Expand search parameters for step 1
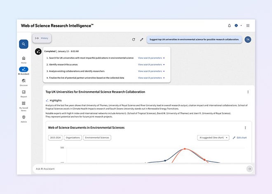The height and width of the screenshot is (194, 272). (x=151, y=58)
